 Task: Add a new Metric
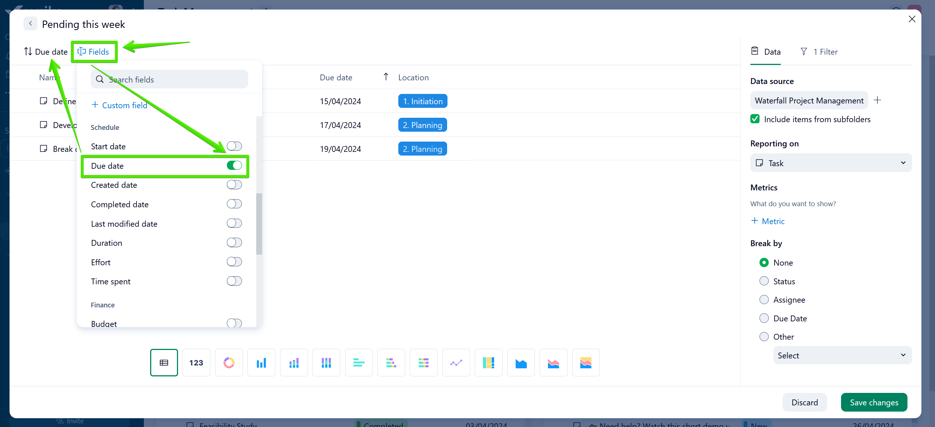tap(768, 221)
